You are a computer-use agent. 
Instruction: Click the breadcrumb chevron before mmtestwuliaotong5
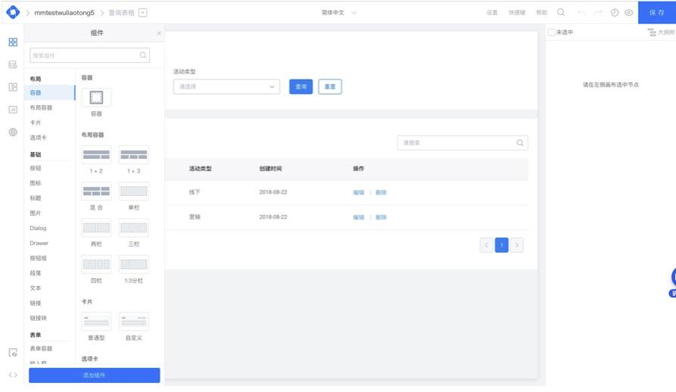(x=28, y=13)
